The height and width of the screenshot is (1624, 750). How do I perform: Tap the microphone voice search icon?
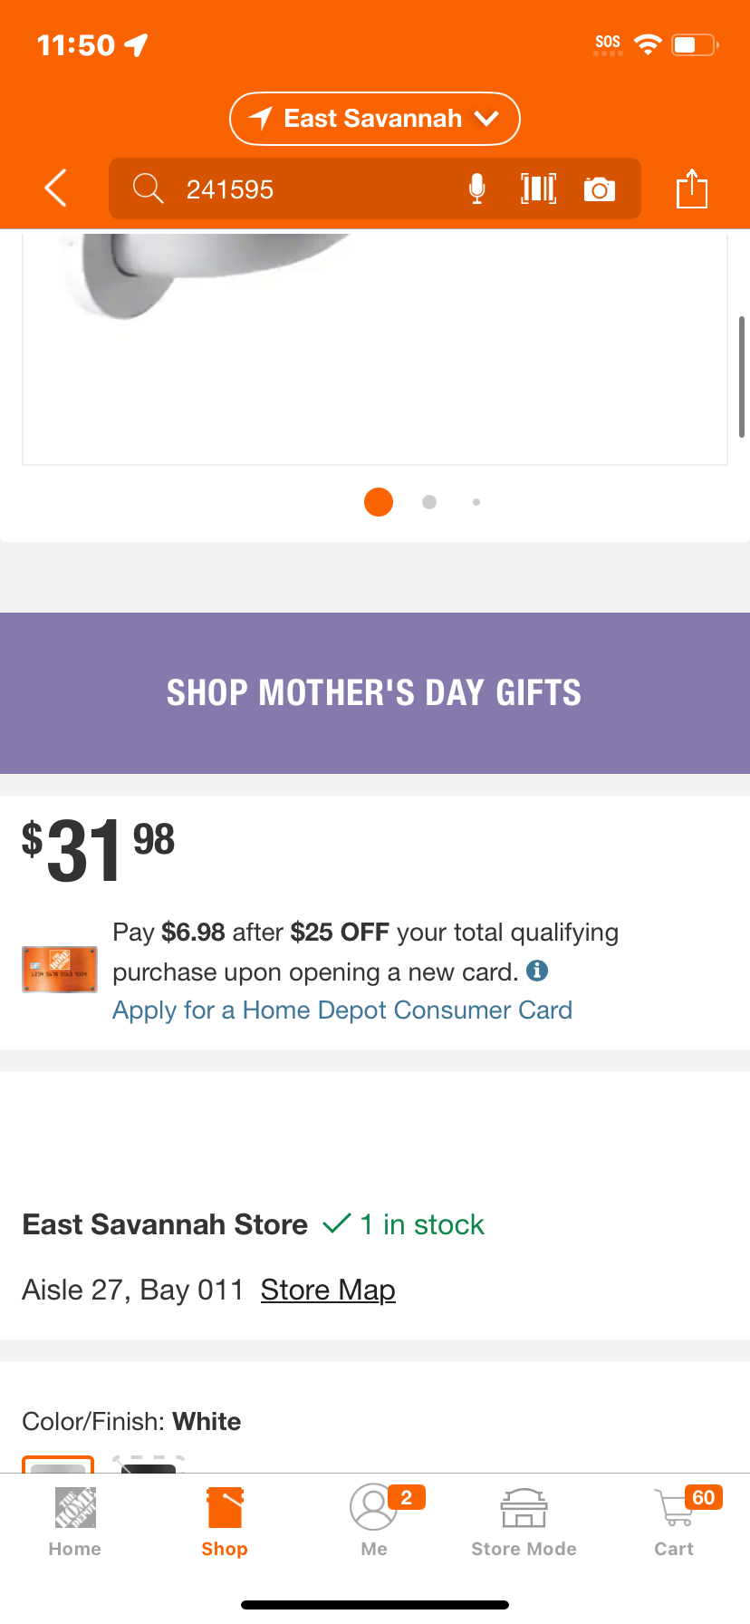tap(476, 188)
